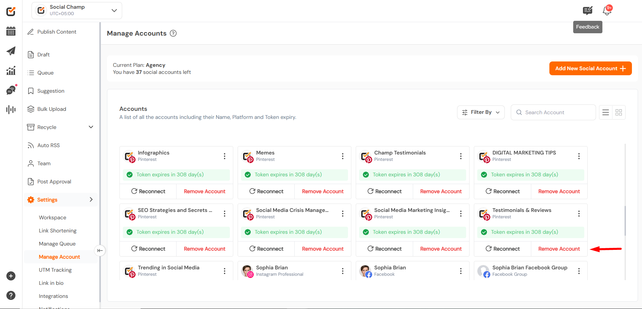This screenshot has width=642, height=309.
Task: Reconnect the Infographics account
Action: tap(148, 191)
